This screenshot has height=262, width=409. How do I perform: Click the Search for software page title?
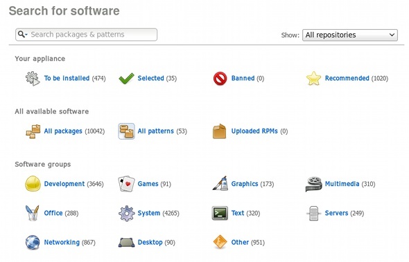pyautogui.click(x=64, y=11)
